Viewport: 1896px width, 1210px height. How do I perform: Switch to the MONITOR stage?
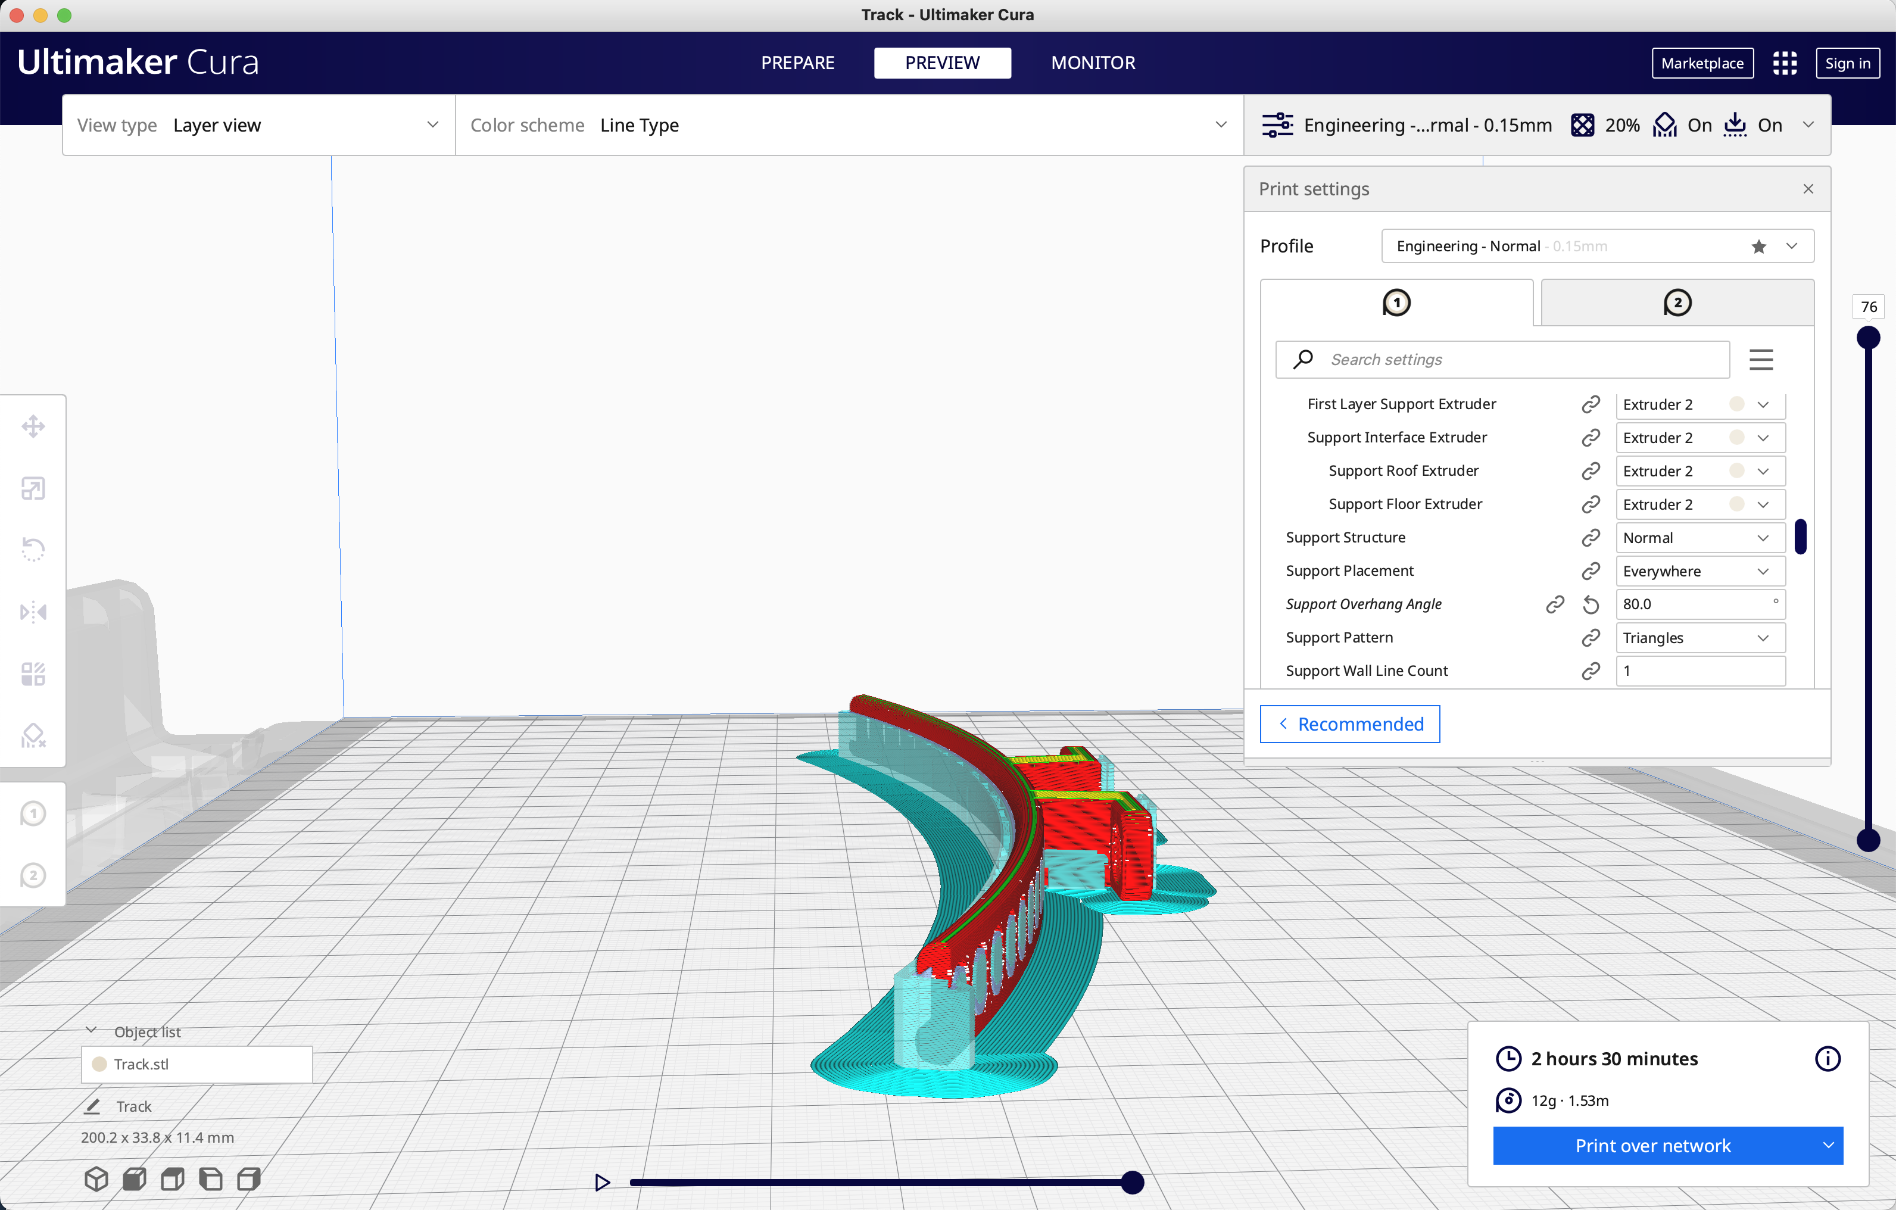click(x=1093, y=63)
